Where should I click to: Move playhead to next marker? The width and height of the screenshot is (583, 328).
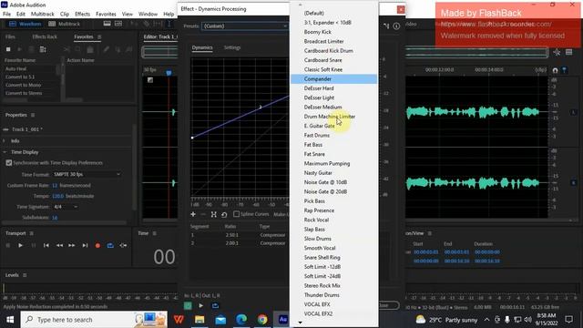85,245
